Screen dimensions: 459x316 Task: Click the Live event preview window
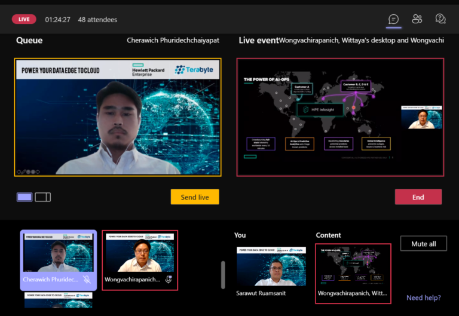[x=340, y=117]
